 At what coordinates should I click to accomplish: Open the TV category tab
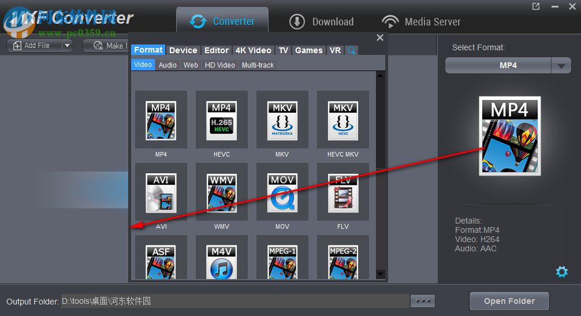284,50
